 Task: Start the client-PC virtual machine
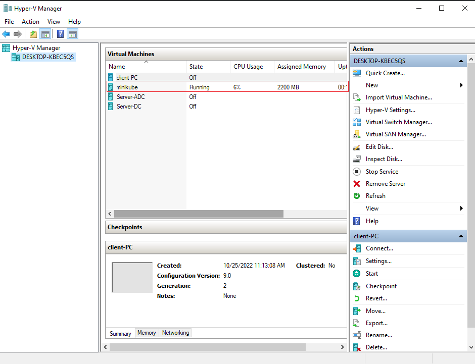(x=372, y=273)
